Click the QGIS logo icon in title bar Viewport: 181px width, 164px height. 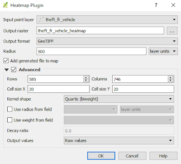[5, 5]
